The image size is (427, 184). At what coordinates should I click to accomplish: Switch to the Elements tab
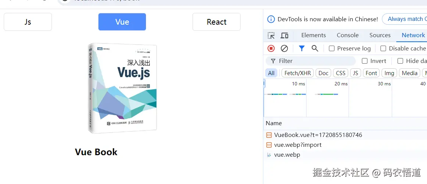313,35
